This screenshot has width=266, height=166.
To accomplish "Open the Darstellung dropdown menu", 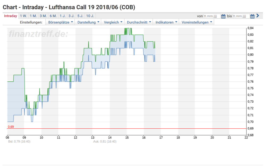I will coord(88,22).
